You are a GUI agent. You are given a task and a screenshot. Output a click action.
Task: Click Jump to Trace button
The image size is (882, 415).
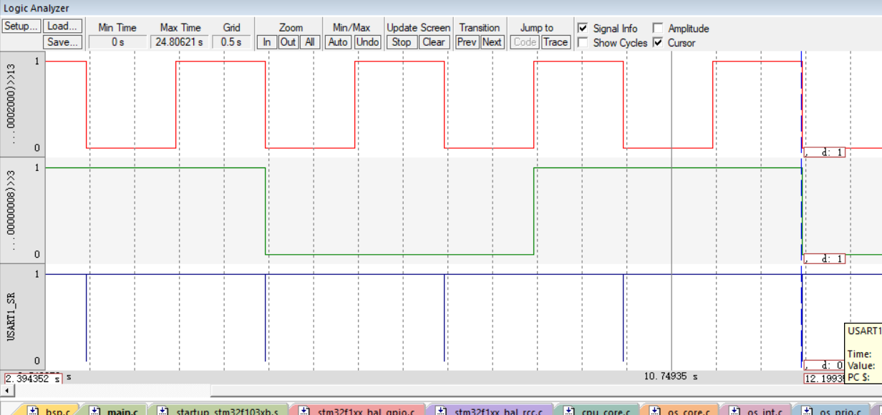pyautogui.click(x=555, y=42)
